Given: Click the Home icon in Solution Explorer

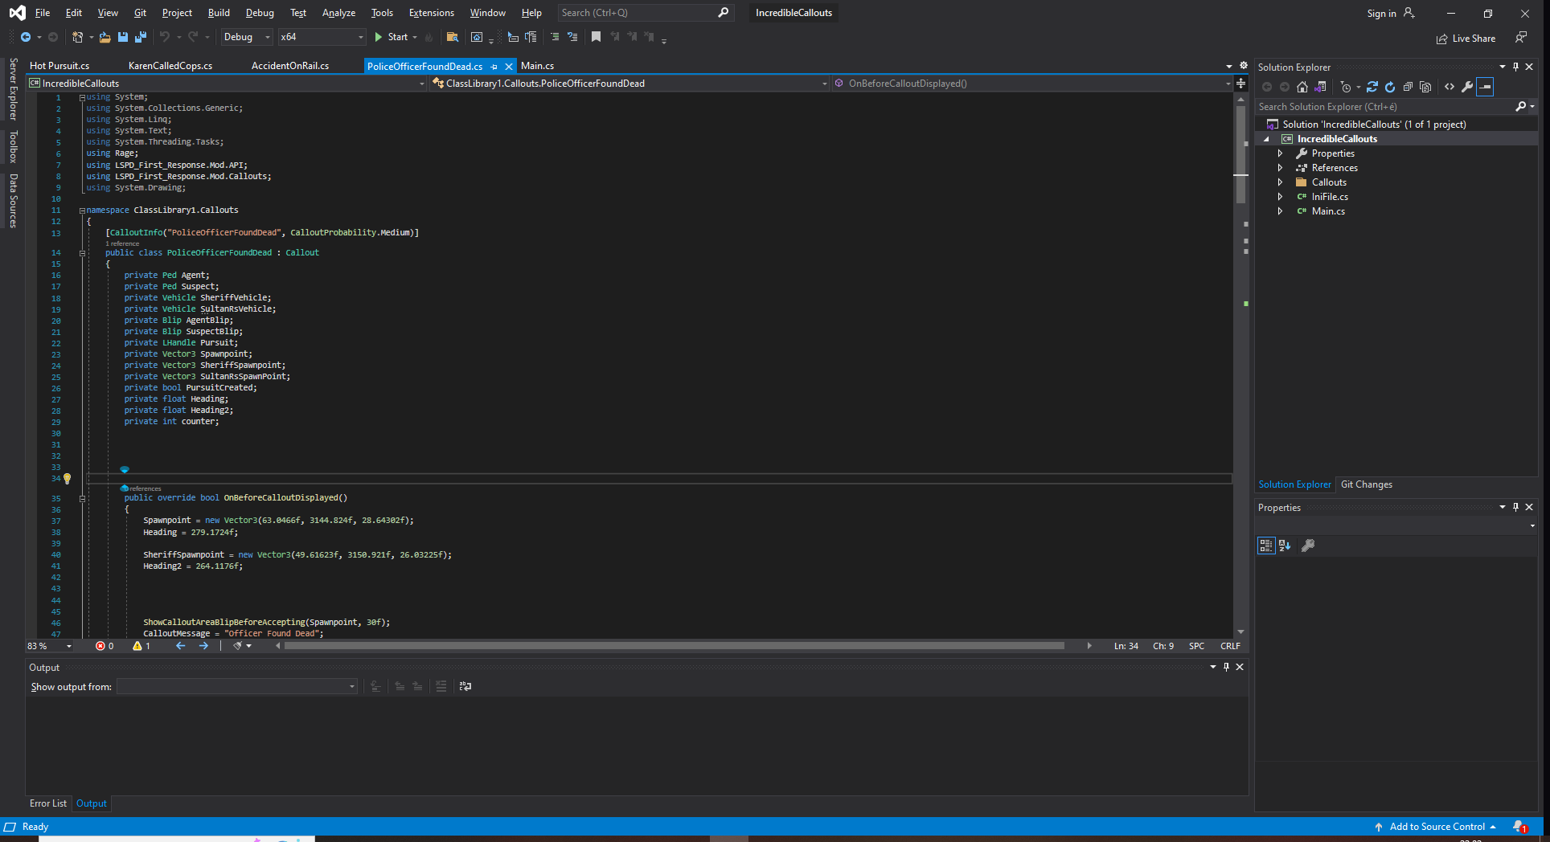Looking at the screenshot, I should [1302, 87].
